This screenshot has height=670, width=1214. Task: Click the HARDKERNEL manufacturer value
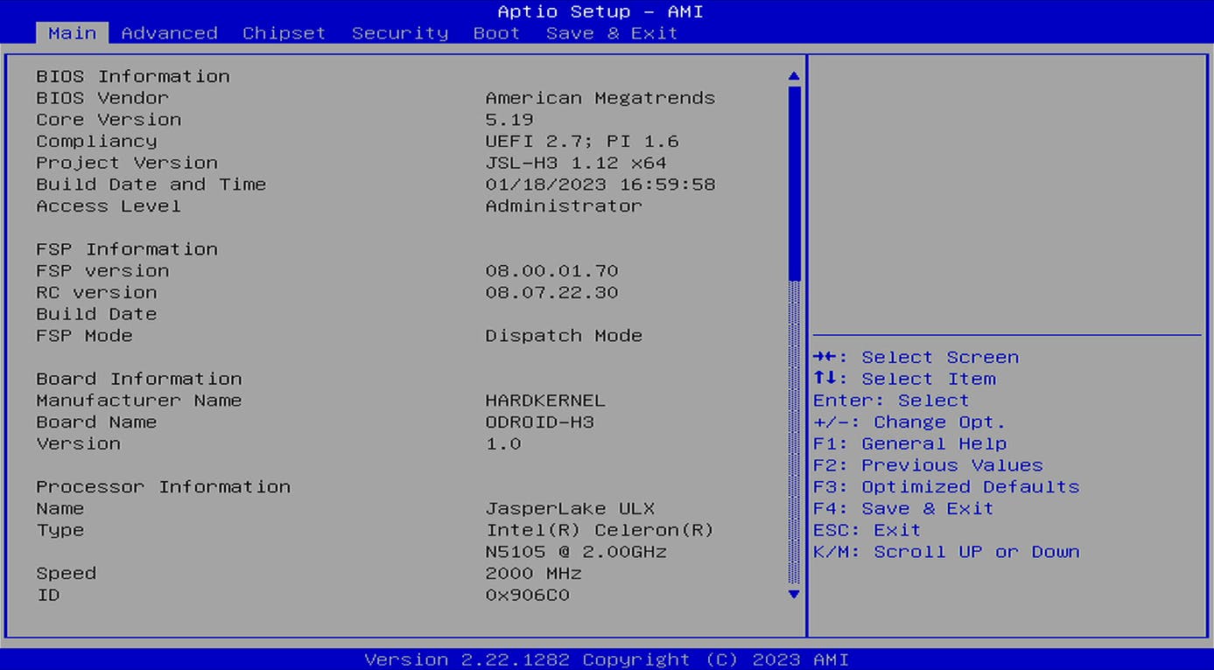point(545,401)
